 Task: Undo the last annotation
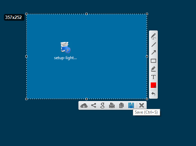(153, 94)
